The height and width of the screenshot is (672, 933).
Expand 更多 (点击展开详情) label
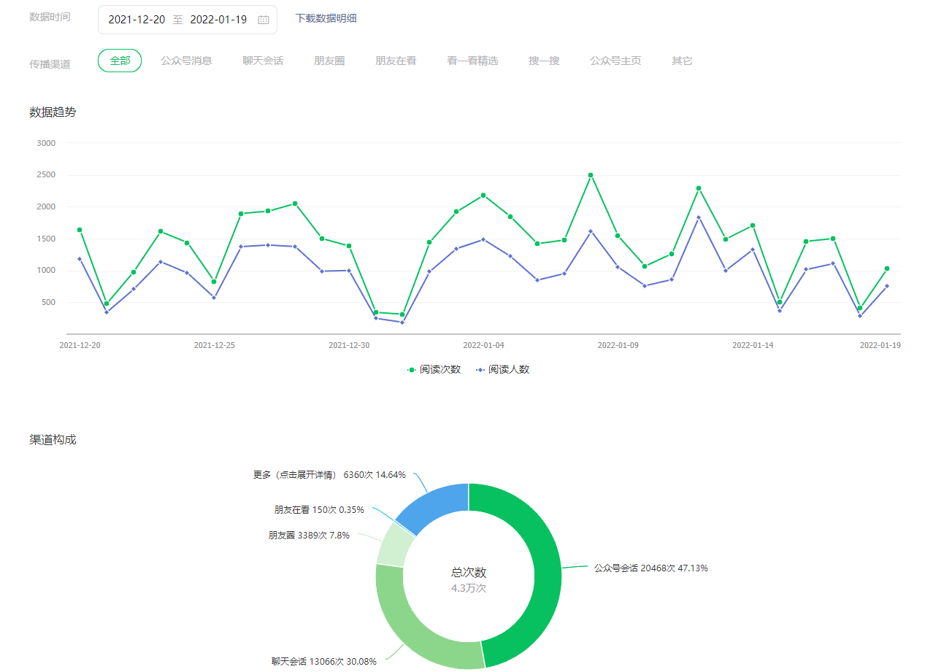coord(294,474)
